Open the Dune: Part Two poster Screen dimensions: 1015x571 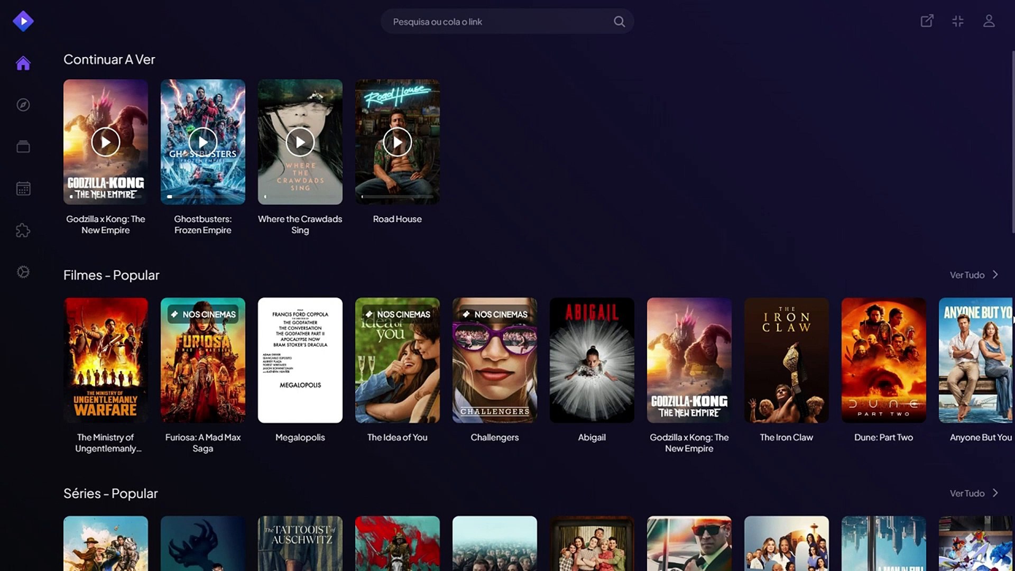pyautogui.click(x=884, y=360)
